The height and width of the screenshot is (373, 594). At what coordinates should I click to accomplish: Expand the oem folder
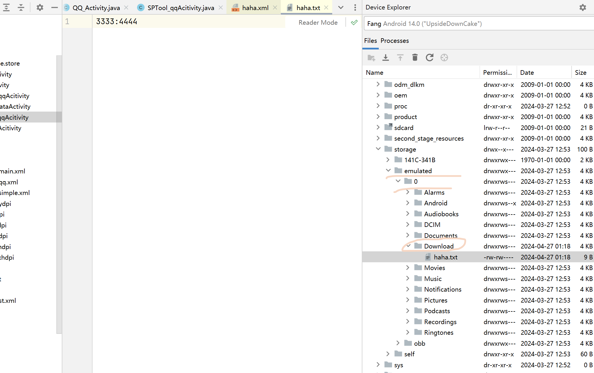click(x=378, y=95)
